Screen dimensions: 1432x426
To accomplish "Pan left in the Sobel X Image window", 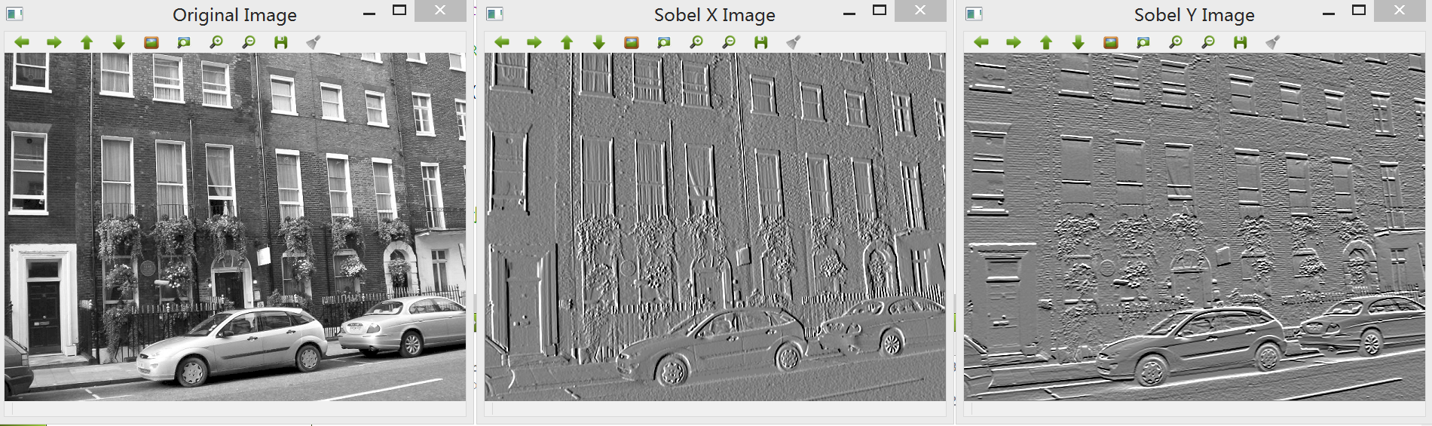I will (502, 42).
